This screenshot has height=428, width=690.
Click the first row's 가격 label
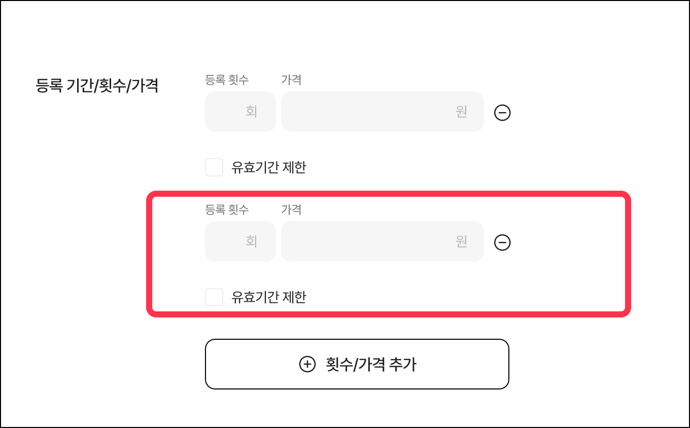(291, 80)
